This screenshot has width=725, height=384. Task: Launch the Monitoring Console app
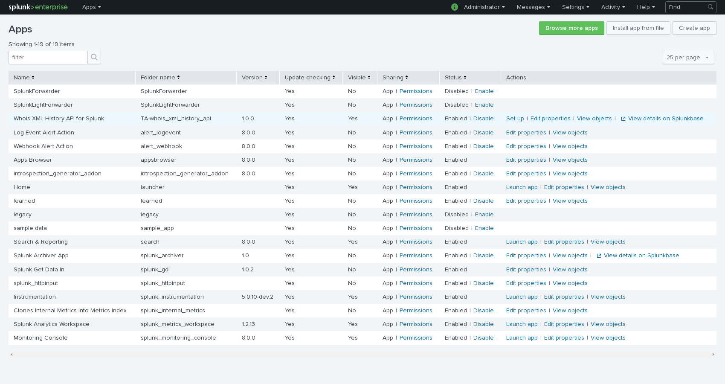point(522,338)
